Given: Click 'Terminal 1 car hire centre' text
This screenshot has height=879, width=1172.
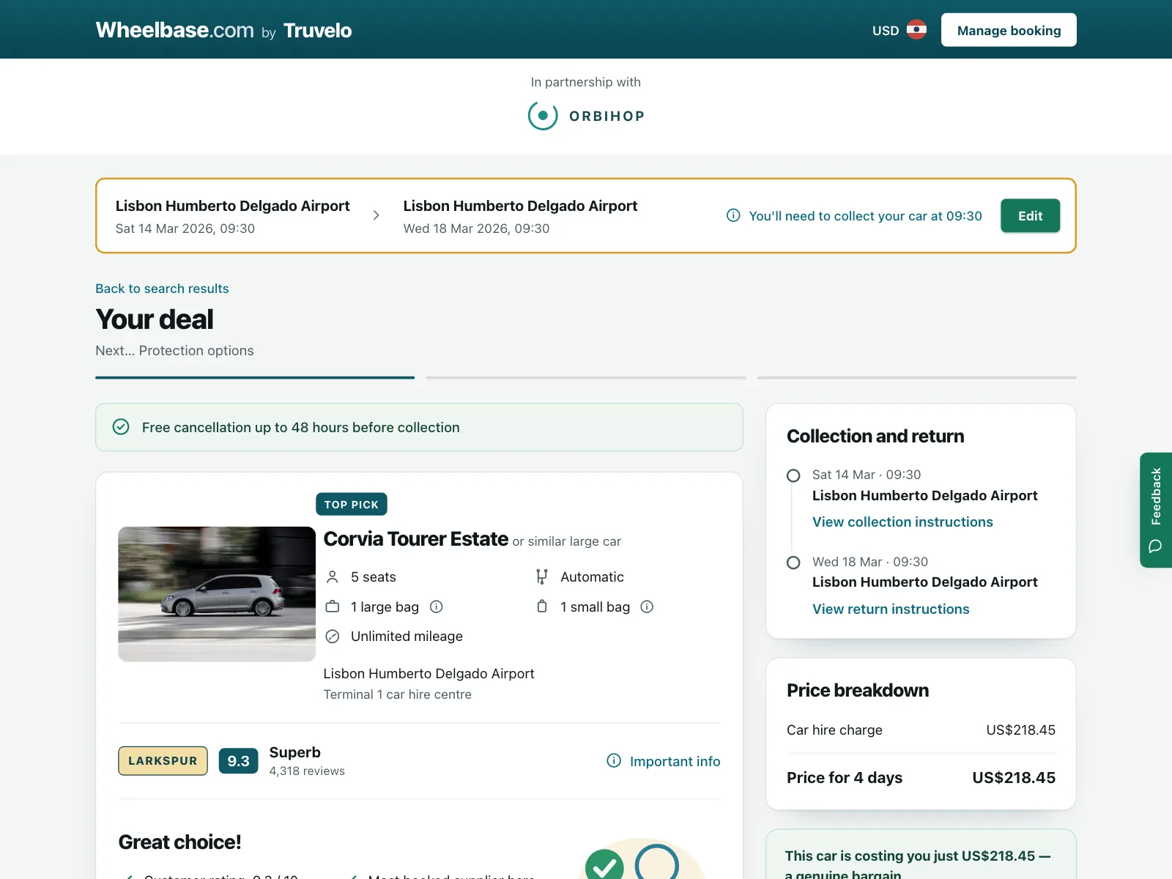Looking at the screenshot, I should [x=398, y=695].
